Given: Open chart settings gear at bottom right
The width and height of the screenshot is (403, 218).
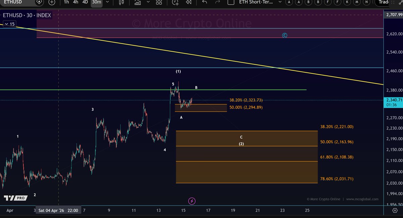Looking at the screenshot, I should (395, 210).
